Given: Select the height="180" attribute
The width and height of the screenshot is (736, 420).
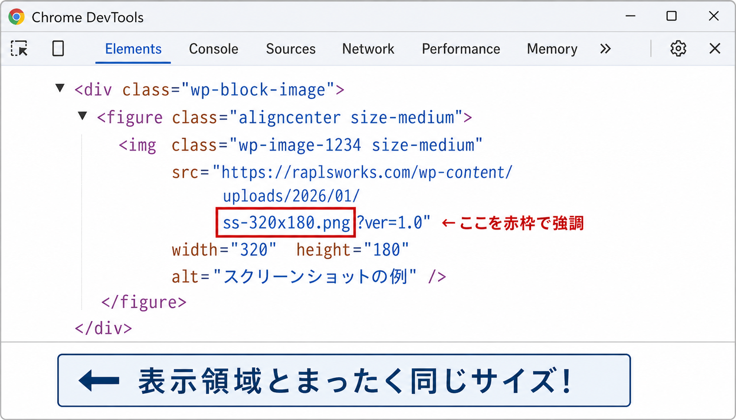Looking at the screenshot, I should pyautogui.click(x=352, y=250).
